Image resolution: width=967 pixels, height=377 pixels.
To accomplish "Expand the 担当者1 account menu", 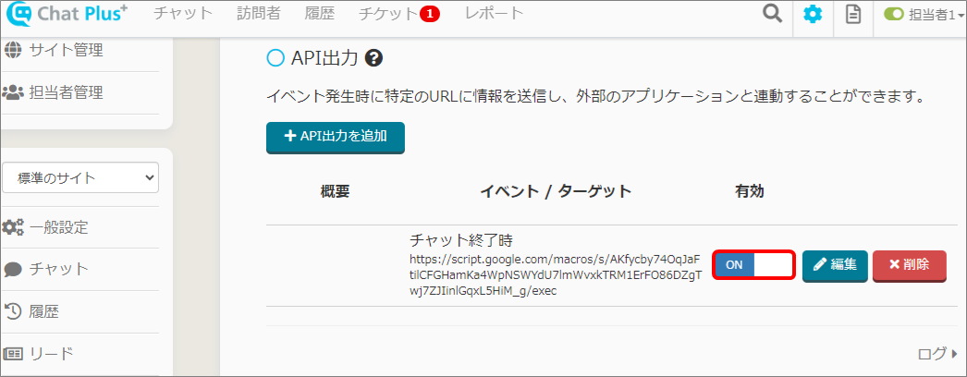I will coord(936,15).
